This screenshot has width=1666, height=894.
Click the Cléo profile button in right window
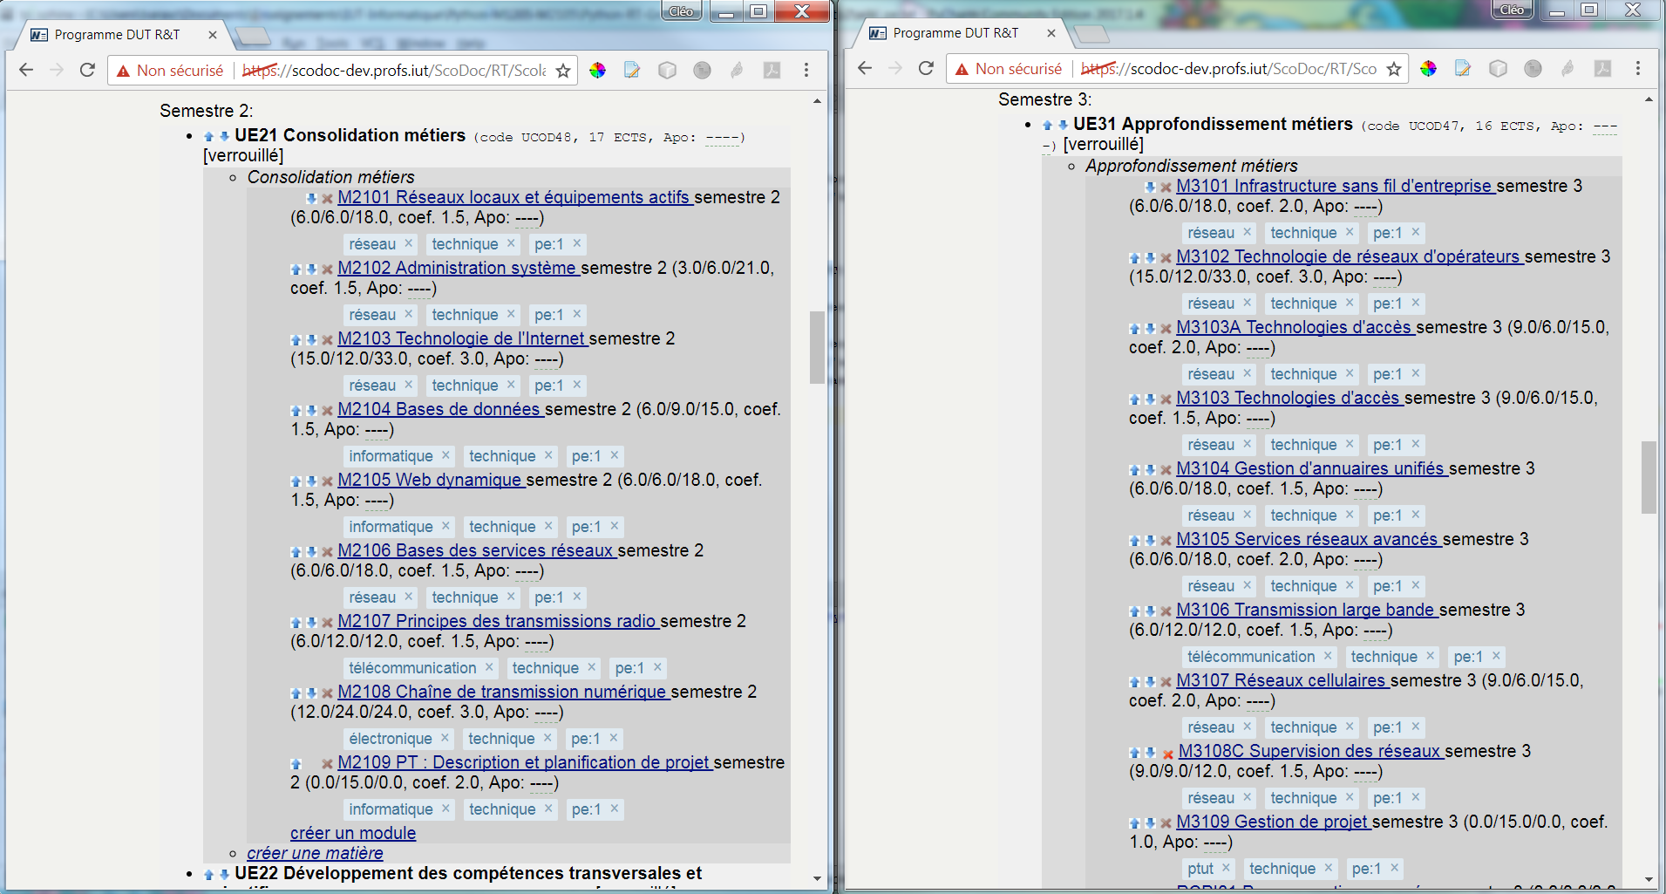[1513, 10]
